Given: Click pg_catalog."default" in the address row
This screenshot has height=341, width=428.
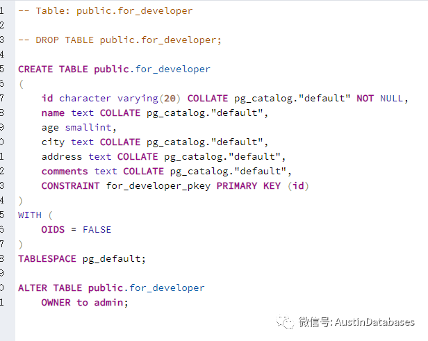Looking at the screenshot, I should click(222, 156).
